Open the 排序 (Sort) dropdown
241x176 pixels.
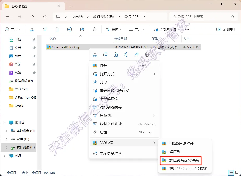click(114, 29)
